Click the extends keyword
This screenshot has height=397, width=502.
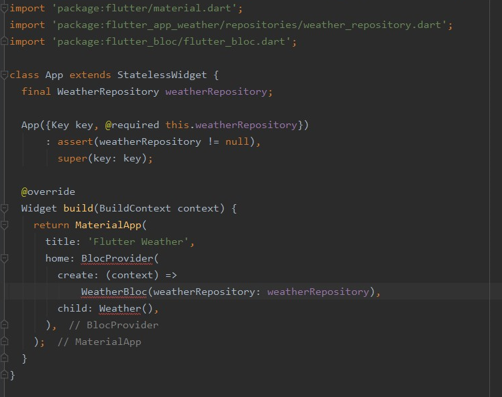click(x=90, y=75)
